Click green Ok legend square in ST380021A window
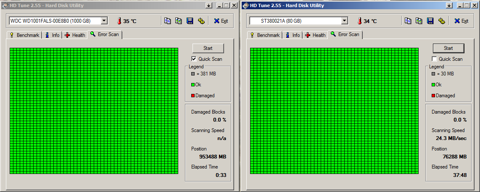This screenshot has width=480, height=192. click(433, 85)
